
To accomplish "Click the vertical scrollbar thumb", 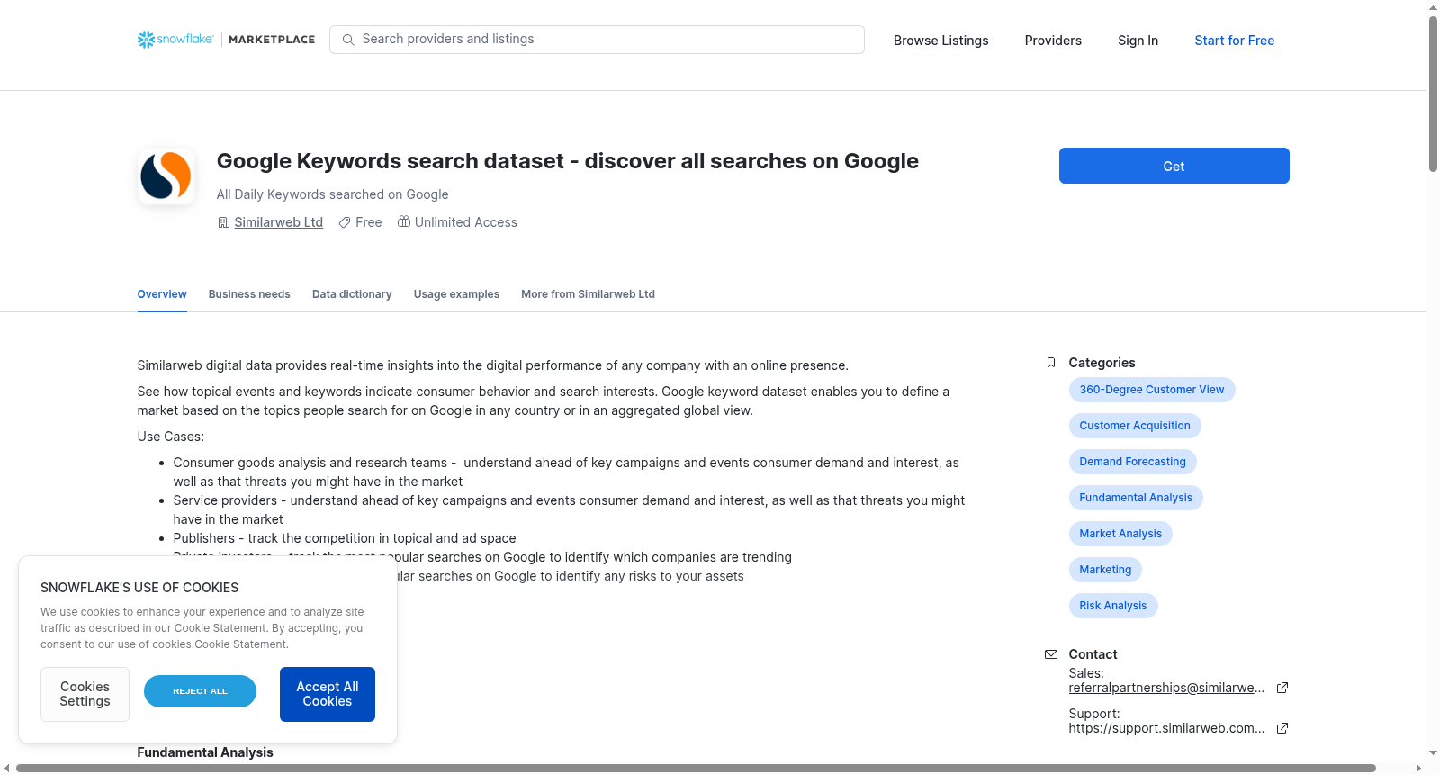I will [x=1433, y=94].
